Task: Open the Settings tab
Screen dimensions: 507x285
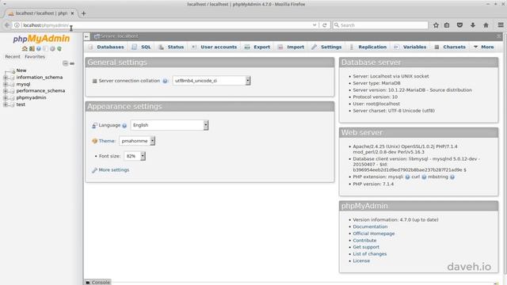Action: point(327,47)
